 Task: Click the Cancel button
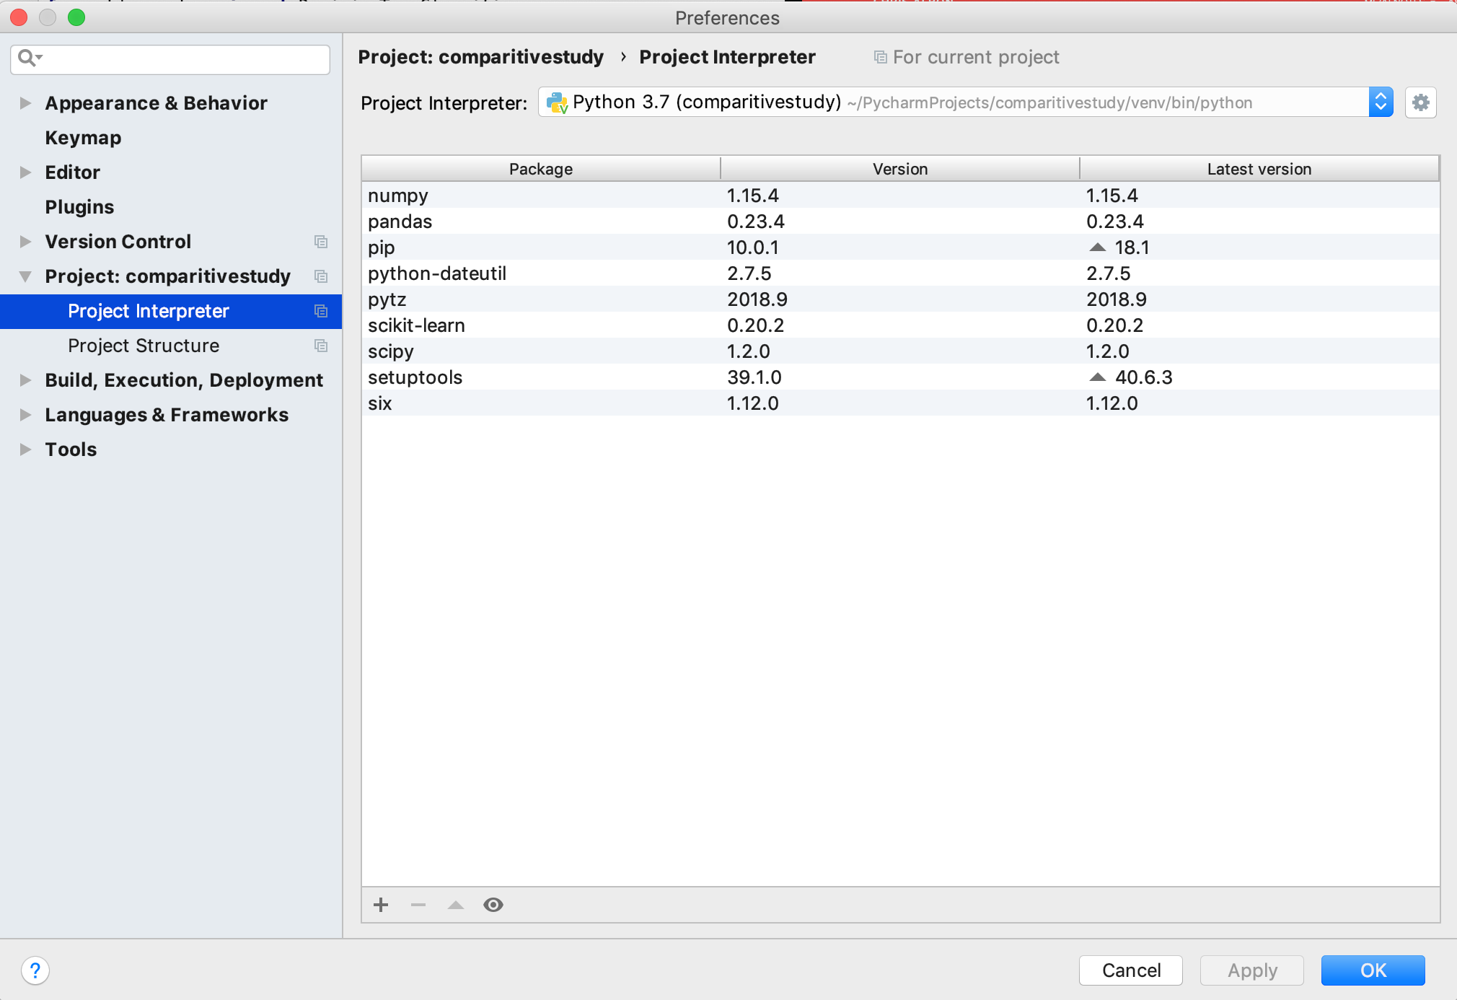point(1131,970)
